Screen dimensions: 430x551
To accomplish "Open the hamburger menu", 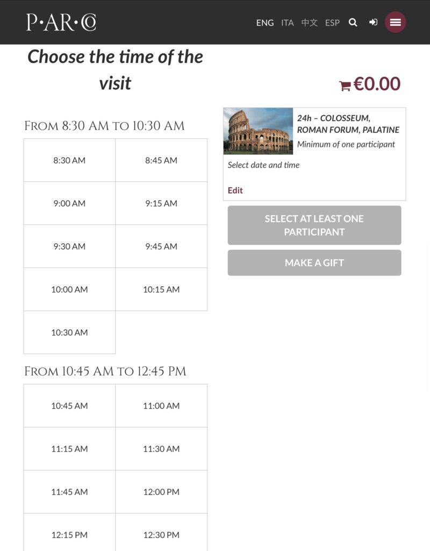I will tap(396, 22).
